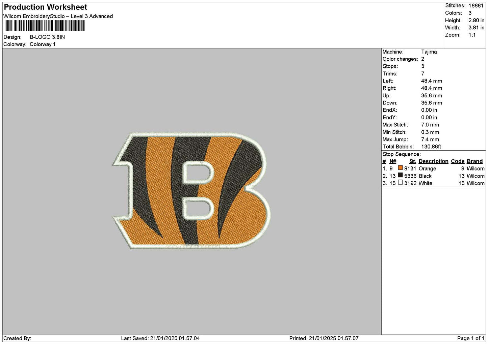Viewport: 488px width, 344px height.
Task: Click 'Printed: 21/01/2025 01.57.07' footer text
Action: pyautogui.click(x=324, y=339)
